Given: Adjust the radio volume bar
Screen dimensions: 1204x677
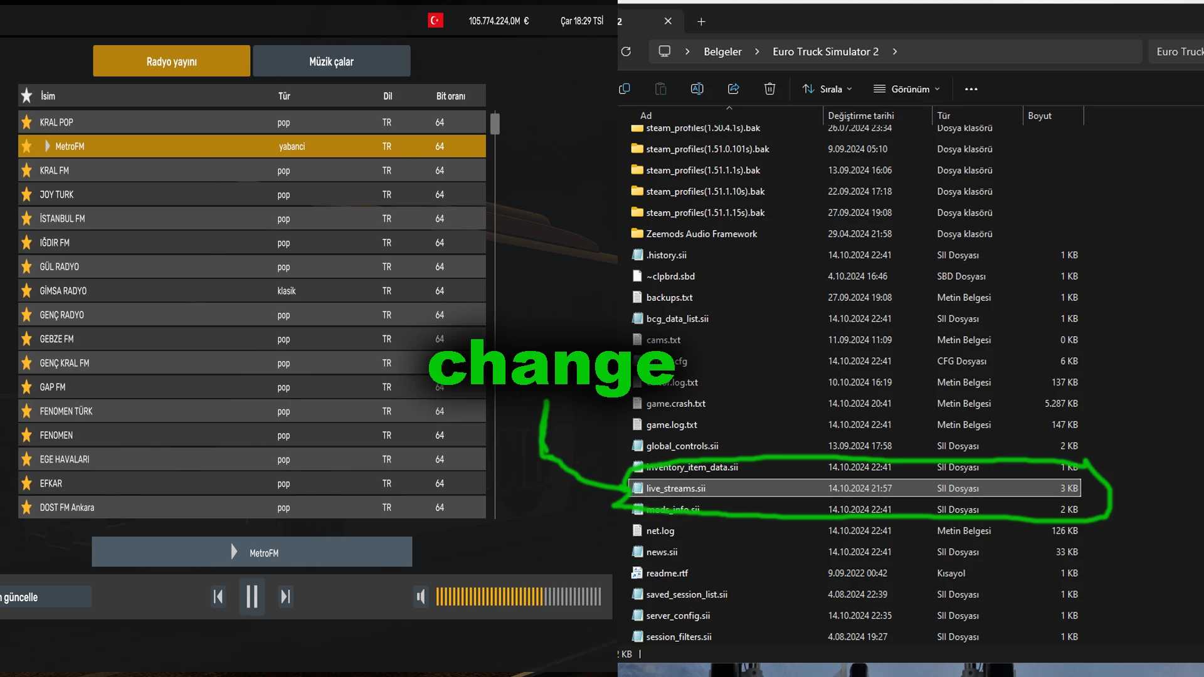Looking at the screenshot, I should (x=519, y=597).
